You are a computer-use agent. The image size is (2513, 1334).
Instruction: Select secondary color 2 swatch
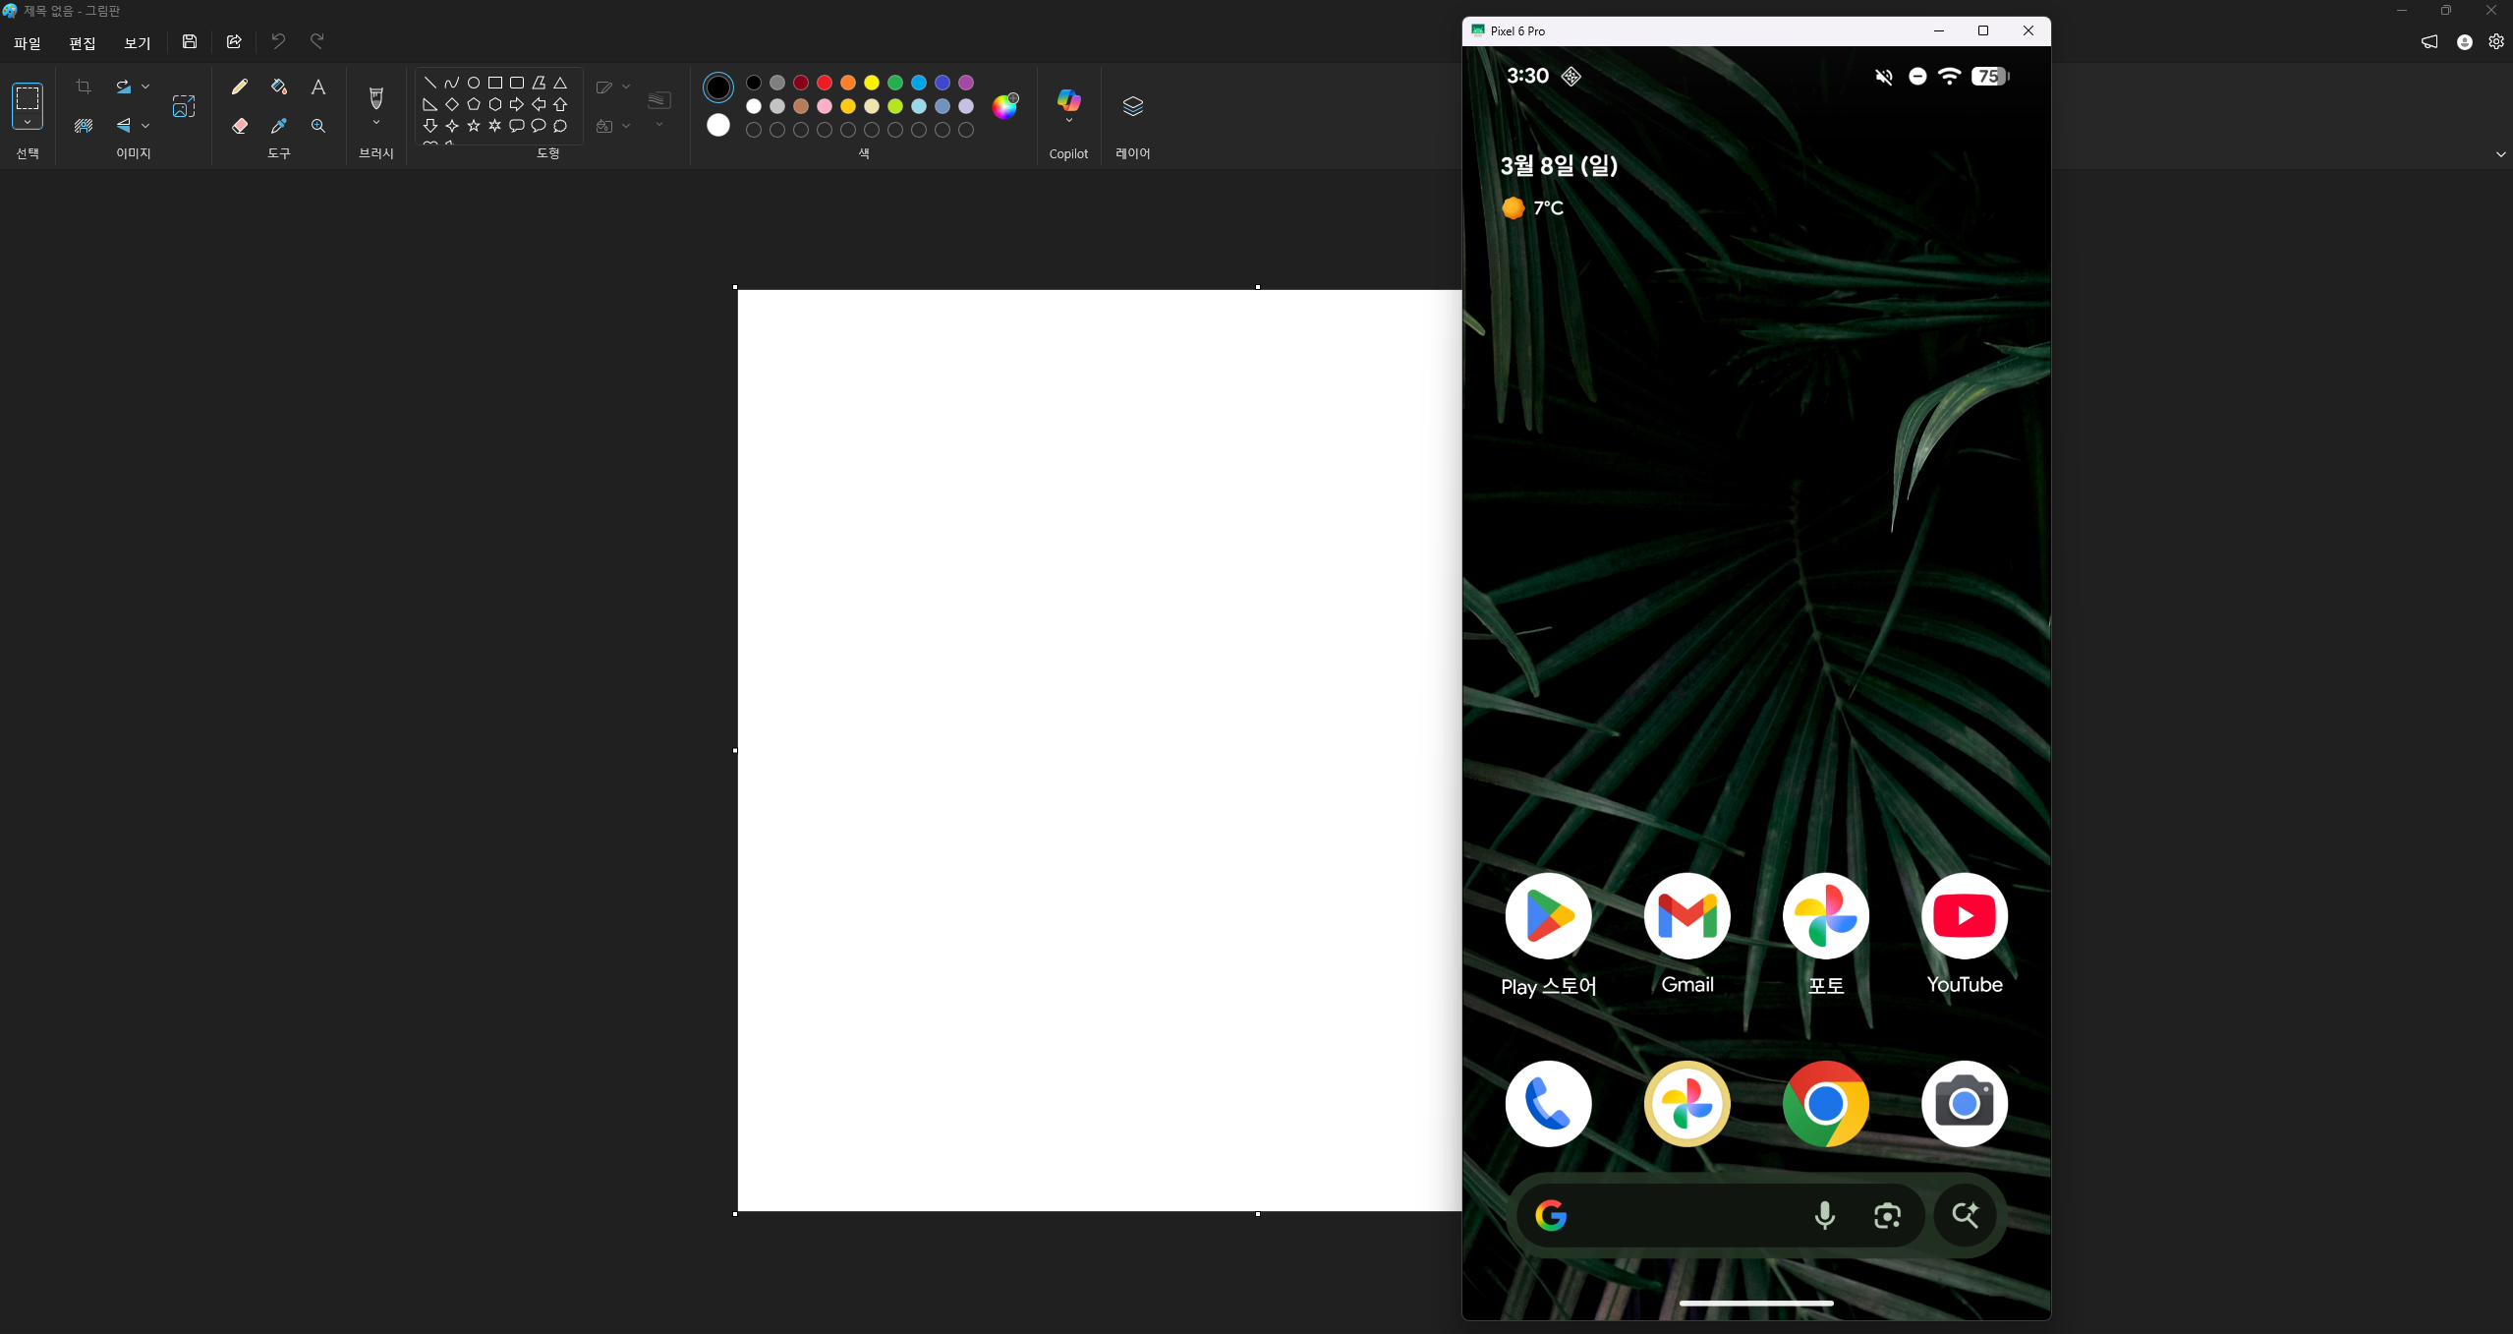(718, 125)
